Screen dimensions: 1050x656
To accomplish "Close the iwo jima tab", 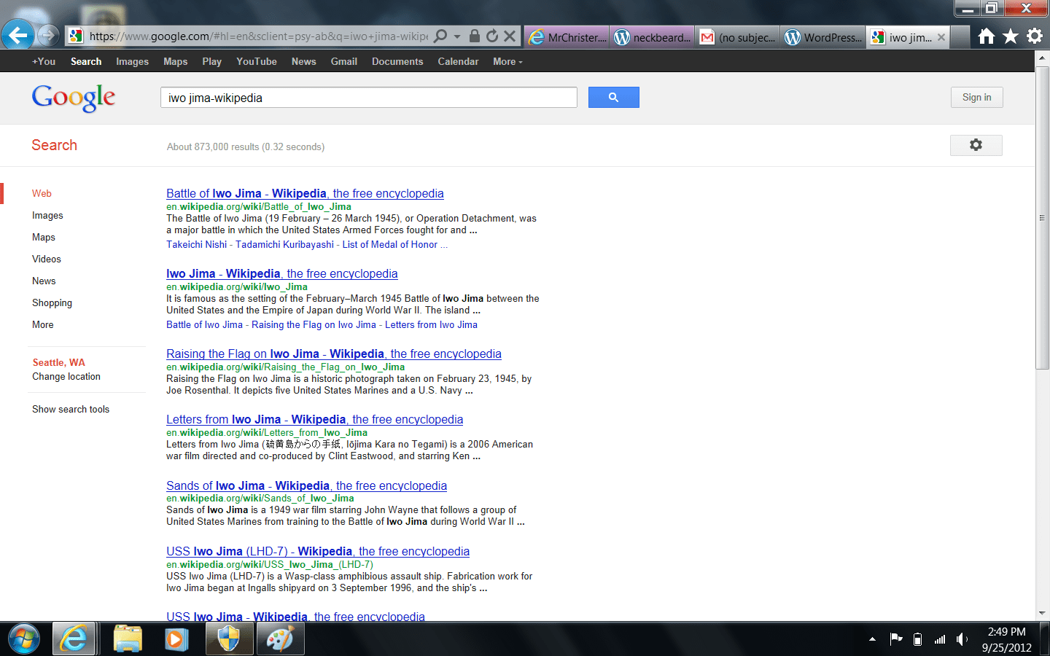I will point(941,37).
